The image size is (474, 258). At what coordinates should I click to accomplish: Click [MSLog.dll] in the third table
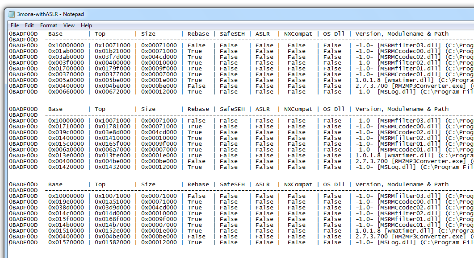point(397,242)
